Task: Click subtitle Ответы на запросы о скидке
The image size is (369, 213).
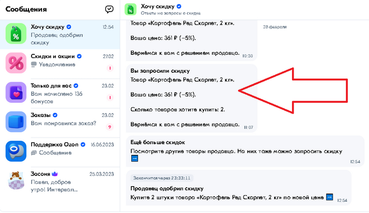Action: coord(171,13)
